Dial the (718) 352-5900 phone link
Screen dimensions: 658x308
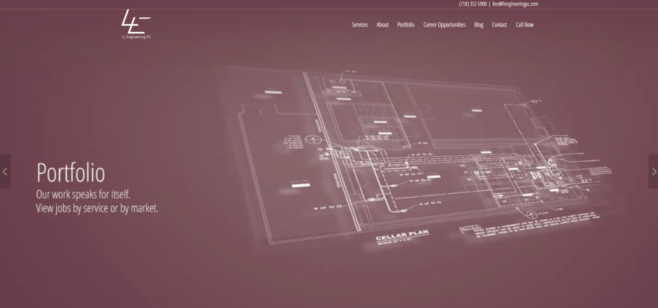tap(473, 4)
